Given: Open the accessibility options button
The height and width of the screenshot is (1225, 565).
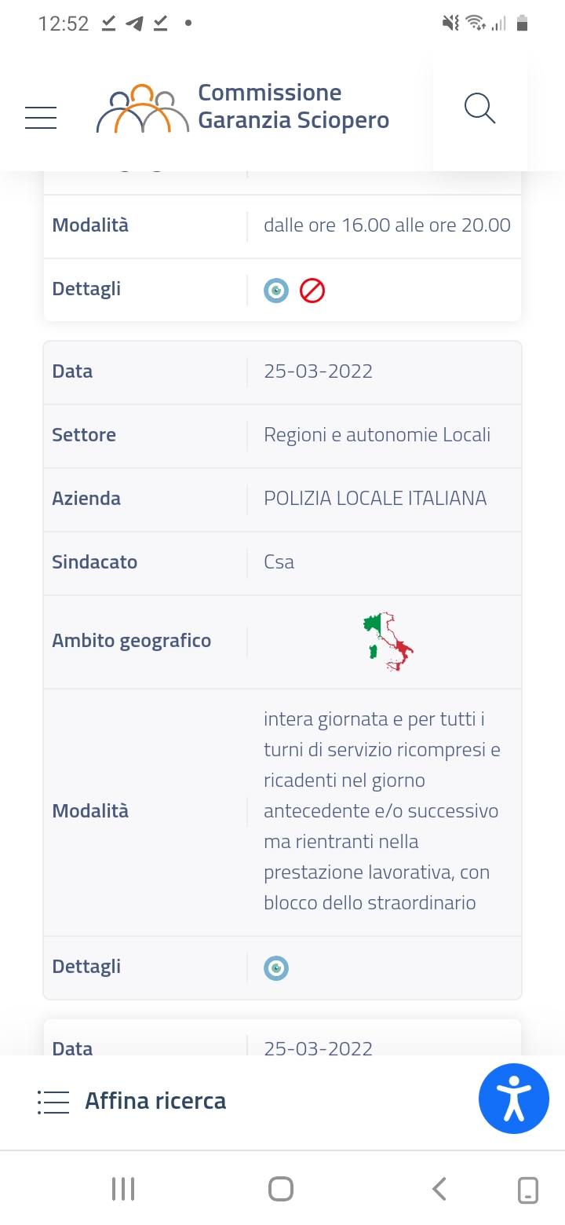Looking at the screenshot, I should click(514, 1099).
